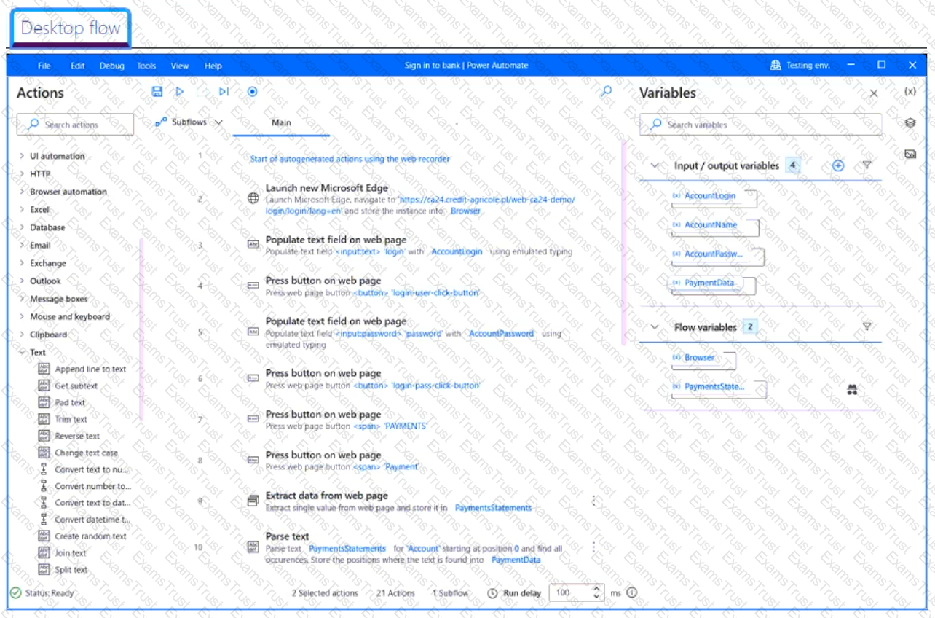Toggle the variables {x} pane icon
This screenshot has width=935, height=618.
(x=910, y=92)
